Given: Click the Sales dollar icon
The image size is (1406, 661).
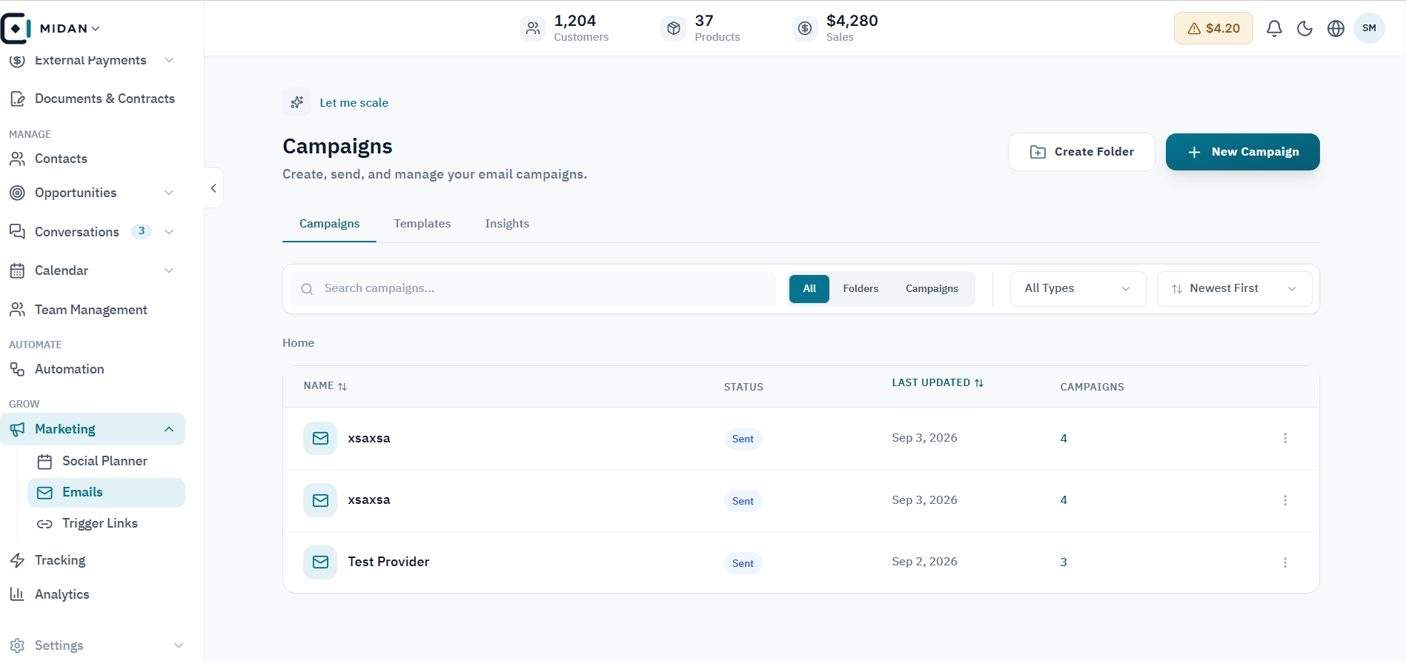Looking at the screenshot, I should (805, 28).
